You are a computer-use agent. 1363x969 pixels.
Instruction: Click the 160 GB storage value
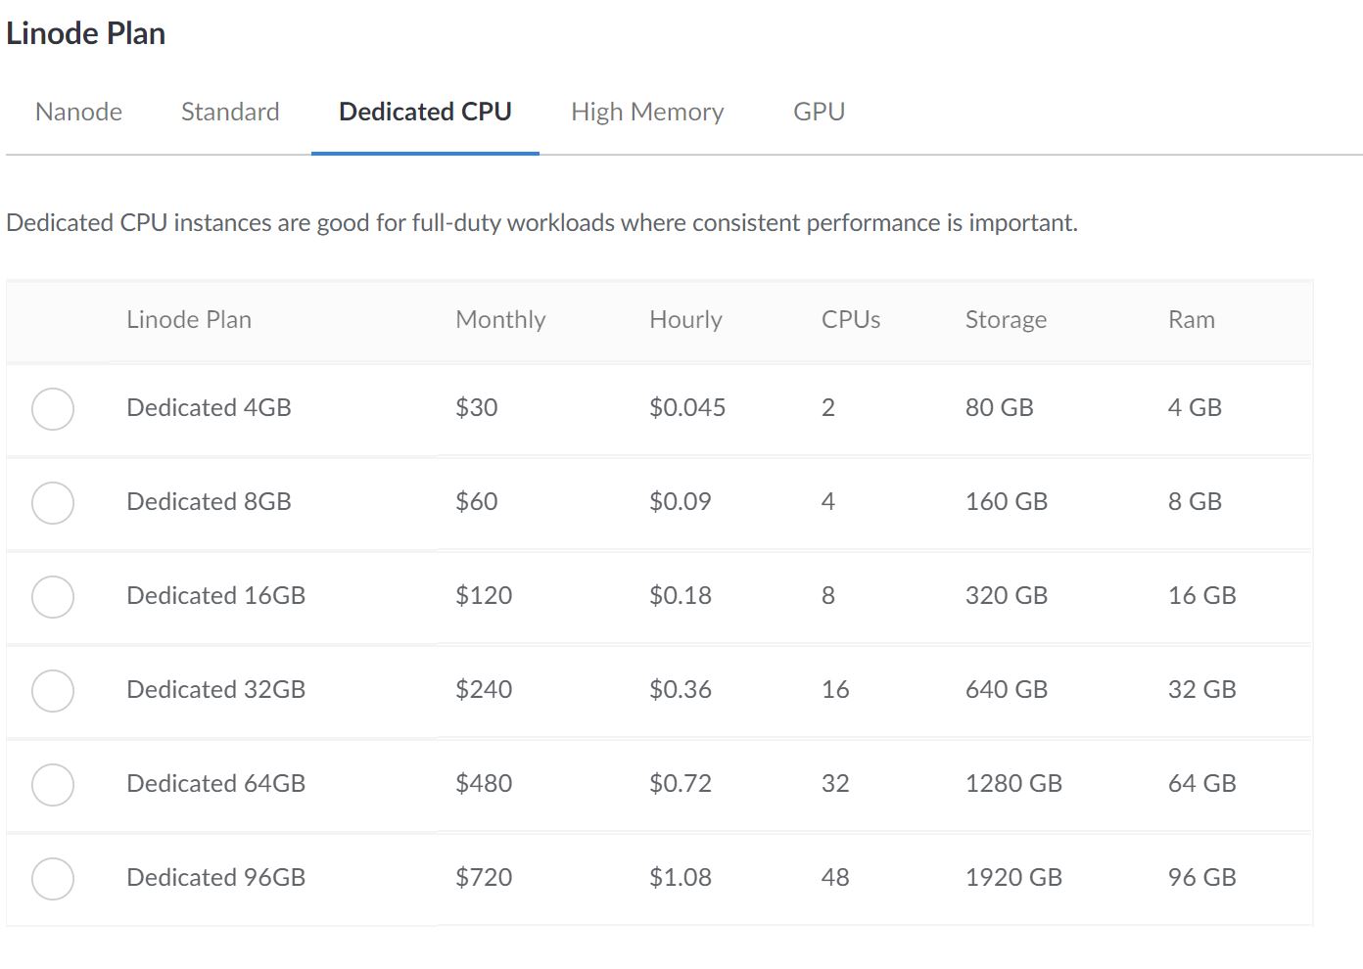tap(1007, 502)
